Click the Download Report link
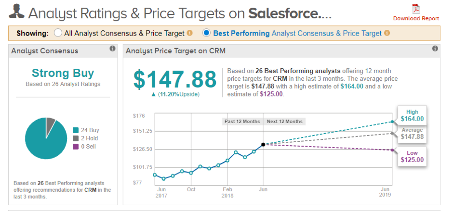This screenshot has height=211, width=453. point(416,19)
